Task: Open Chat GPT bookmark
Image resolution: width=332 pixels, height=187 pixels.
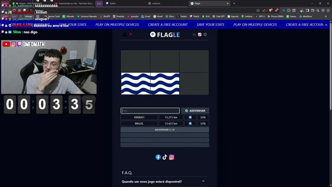Action: 219,16
